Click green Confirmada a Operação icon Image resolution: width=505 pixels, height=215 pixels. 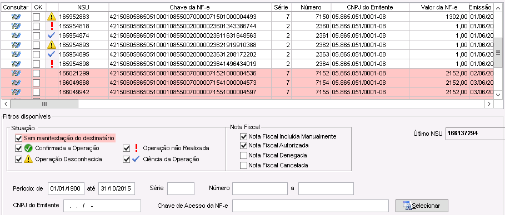point(28,148)
